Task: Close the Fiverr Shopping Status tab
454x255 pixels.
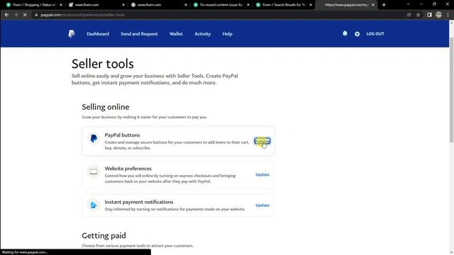Action: 61,5
